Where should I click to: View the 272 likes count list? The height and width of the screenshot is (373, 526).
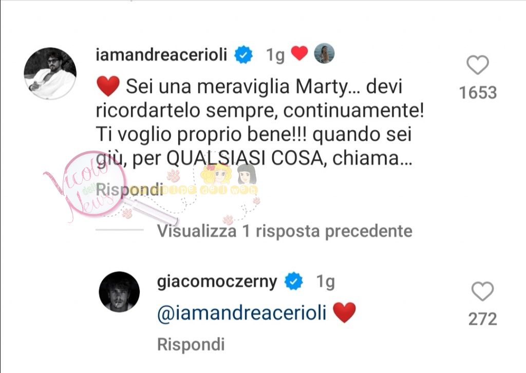482,319
